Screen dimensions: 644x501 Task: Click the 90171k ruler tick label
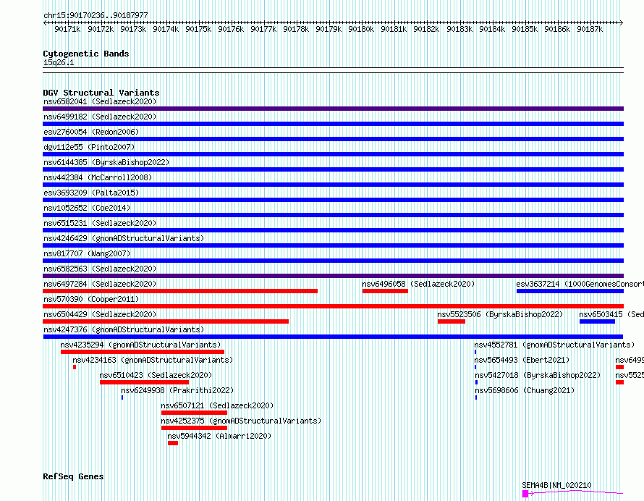[x=67, y=29]
